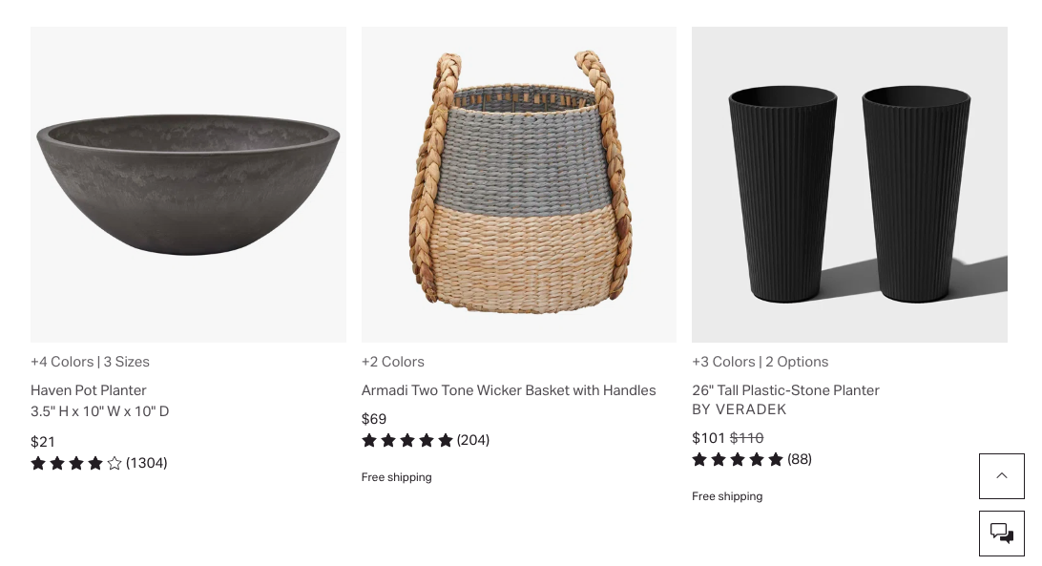This screenshot has height=566, width=1042.
Task: Click the scroll-to-top arrow button
Action: pyautogui.click(x=1001, y=475)
